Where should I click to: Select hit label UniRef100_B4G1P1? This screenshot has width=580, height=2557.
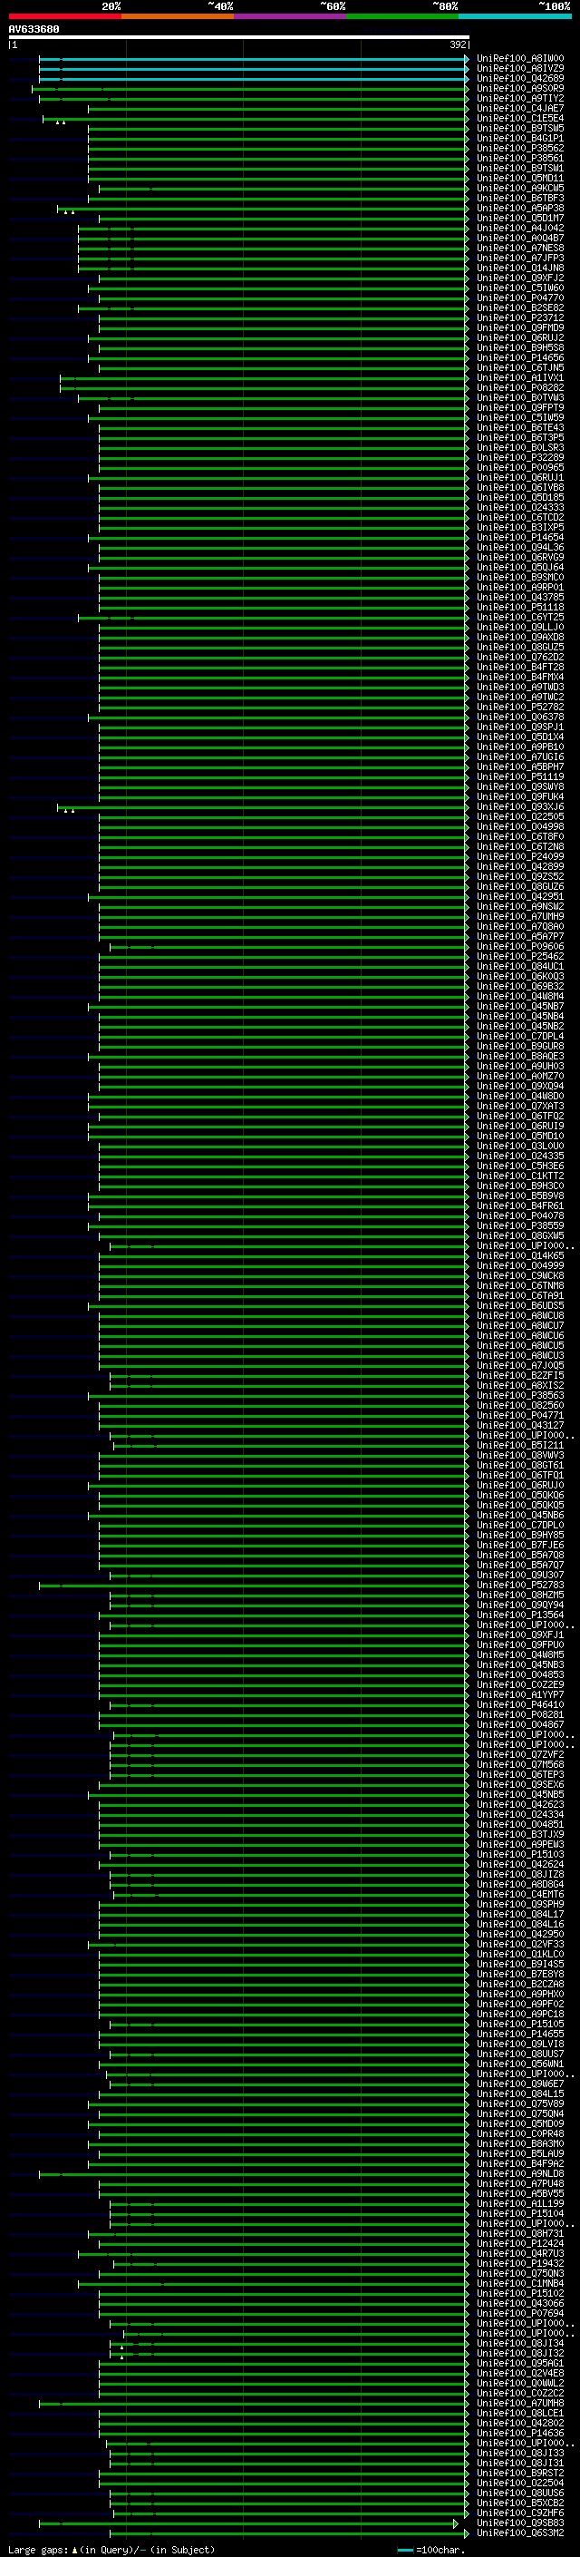[520, 139]
